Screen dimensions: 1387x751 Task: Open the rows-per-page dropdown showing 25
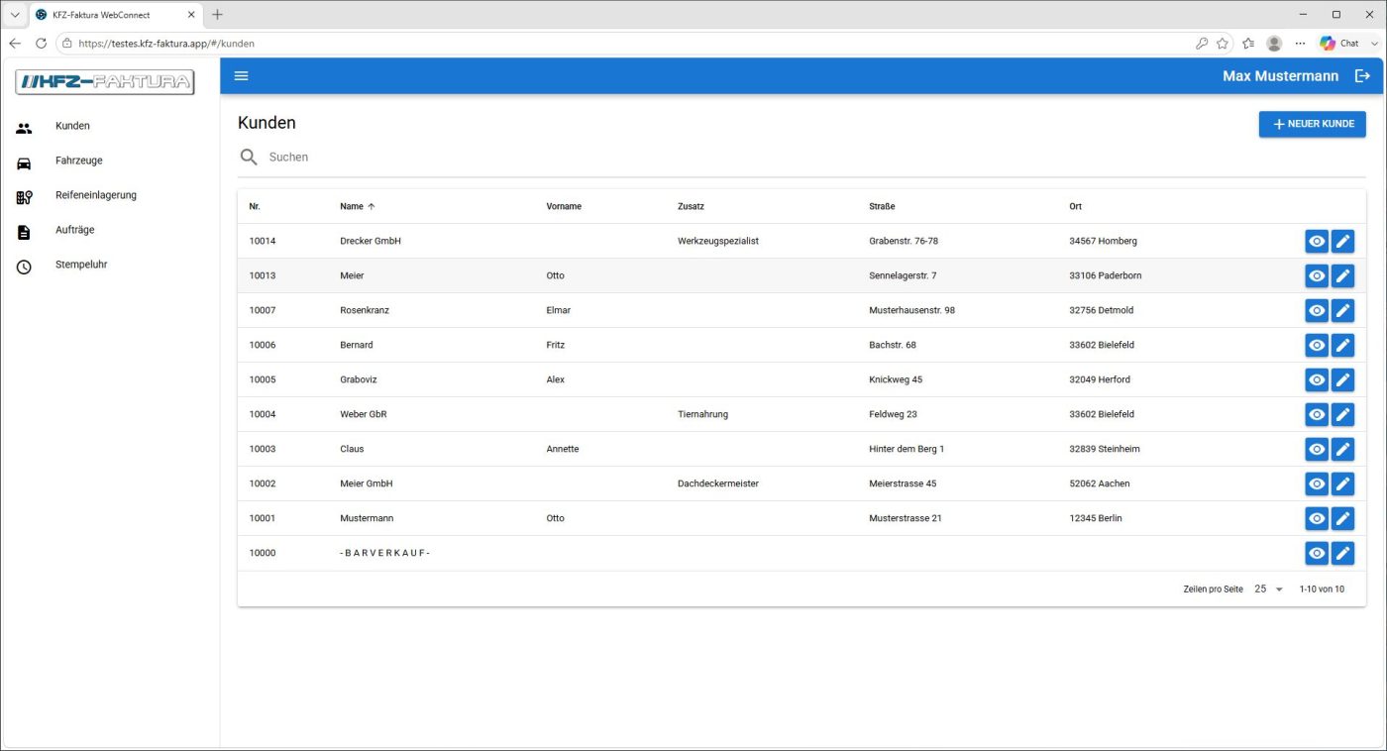click(1268, 589)
